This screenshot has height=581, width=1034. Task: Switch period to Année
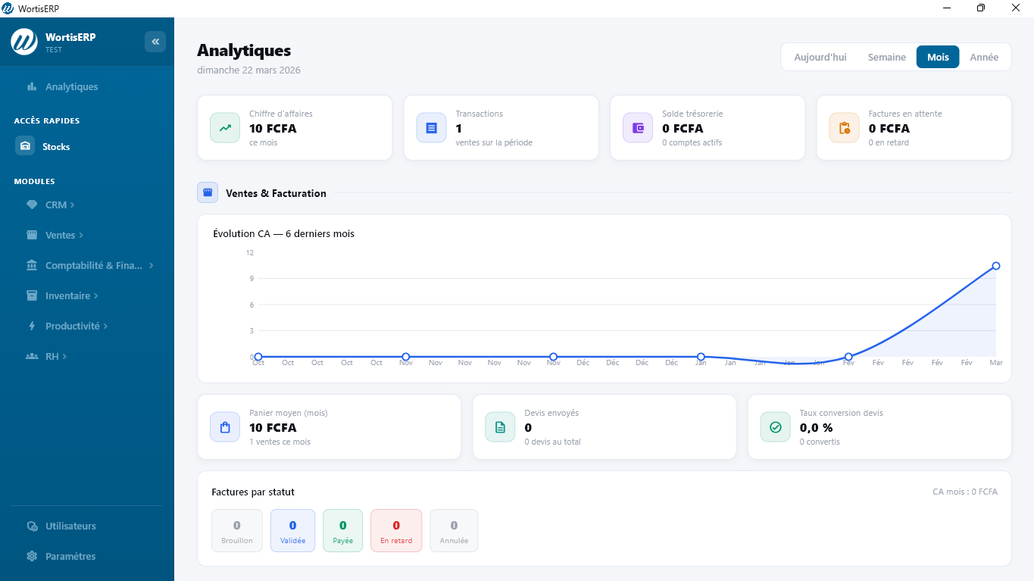pyautogui.click(x=984, y=57)
